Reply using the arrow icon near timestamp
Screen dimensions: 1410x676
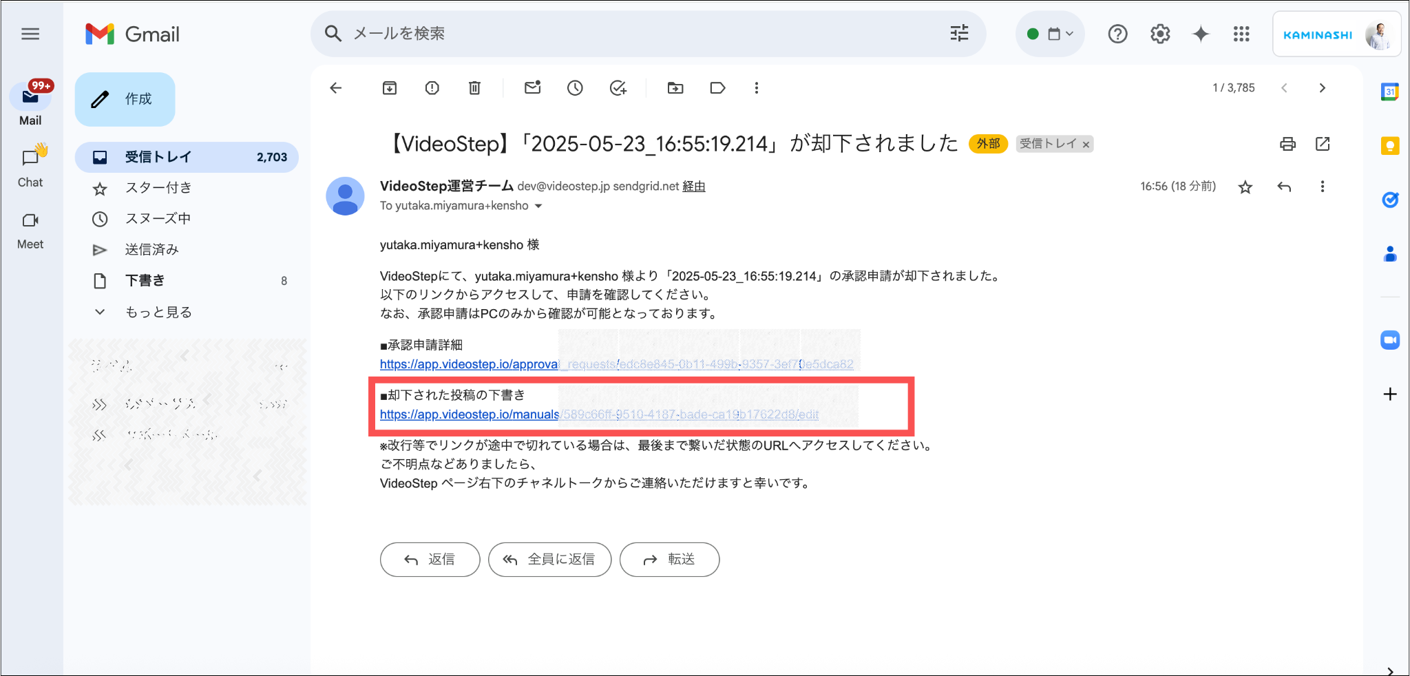tap(1284, 187)
